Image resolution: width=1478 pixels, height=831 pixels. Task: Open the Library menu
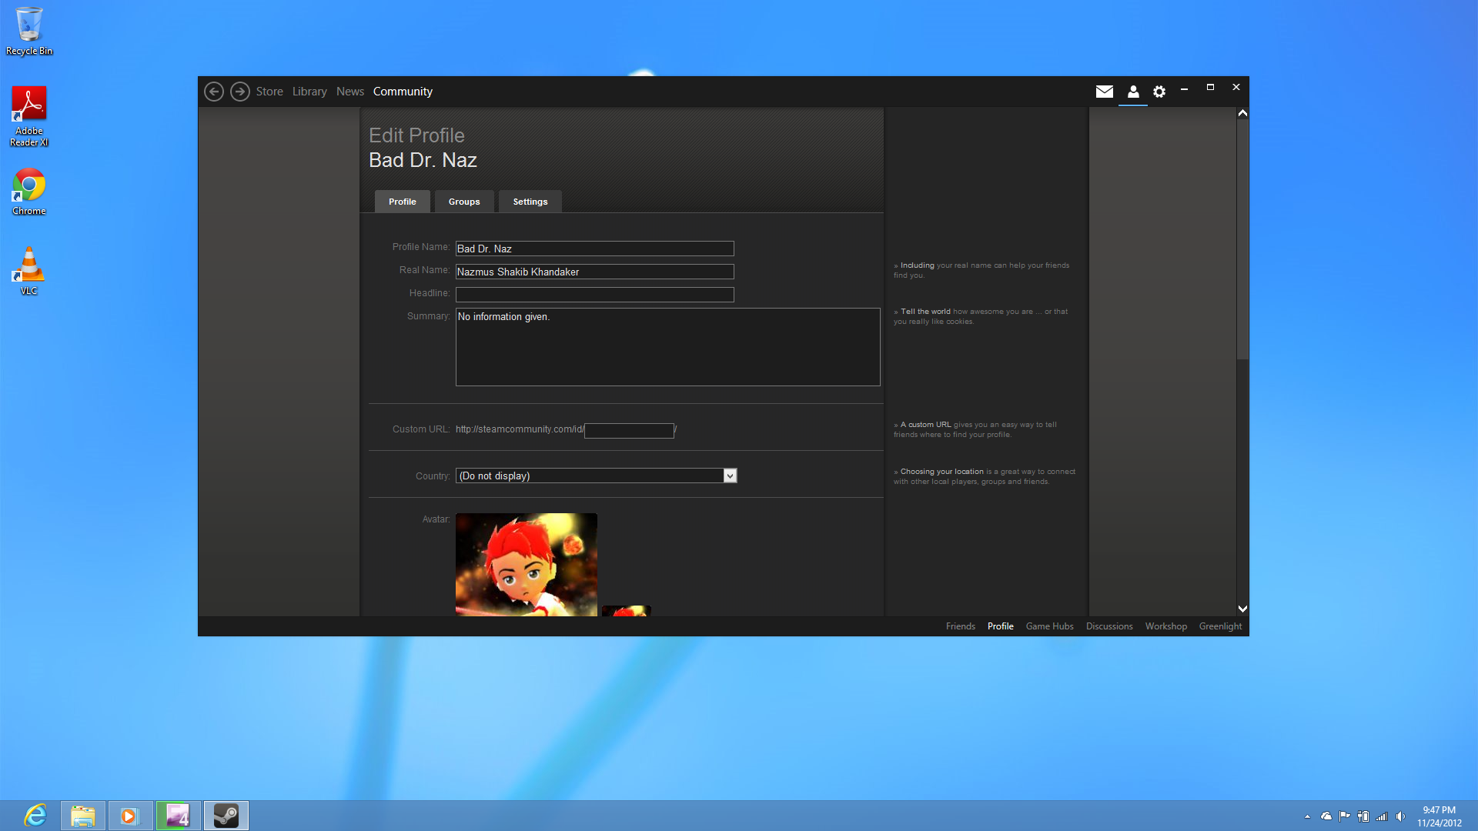309,92
